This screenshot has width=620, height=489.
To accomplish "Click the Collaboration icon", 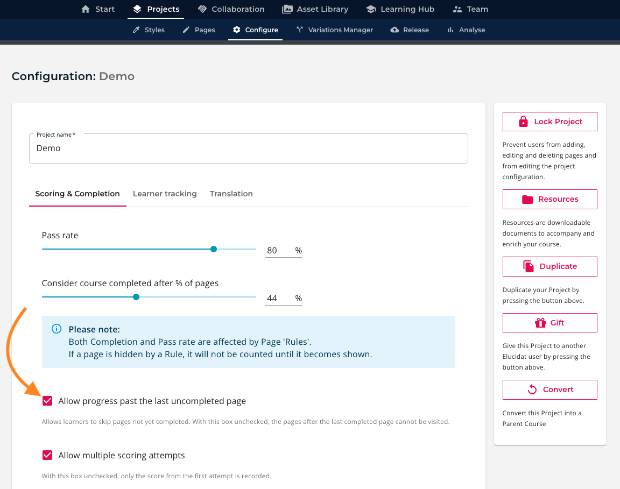I will 202,9.
